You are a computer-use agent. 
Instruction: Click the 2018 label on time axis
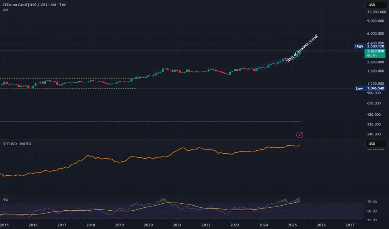coord(91,225)
